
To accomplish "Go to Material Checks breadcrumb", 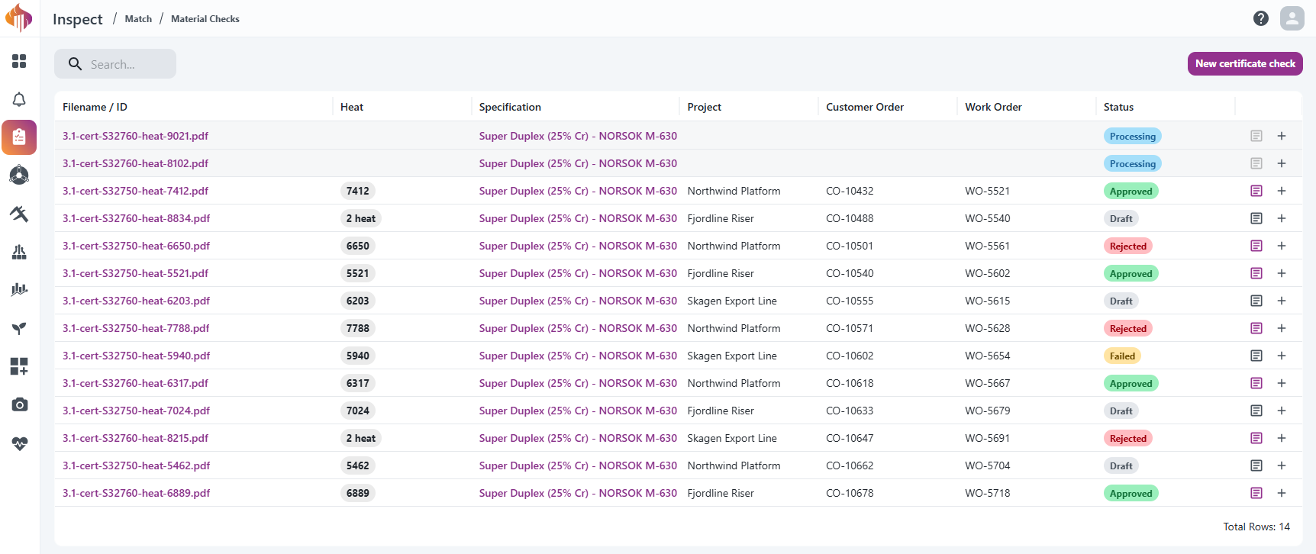I will coord(205,19).
